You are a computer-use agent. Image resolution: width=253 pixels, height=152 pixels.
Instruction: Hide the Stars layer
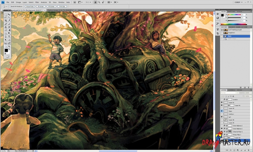click(x=222, y=111)
